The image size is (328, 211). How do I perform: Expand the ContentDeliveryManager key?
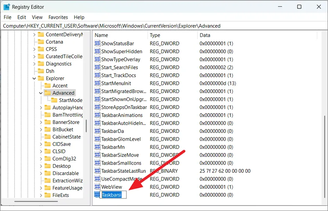34,34
